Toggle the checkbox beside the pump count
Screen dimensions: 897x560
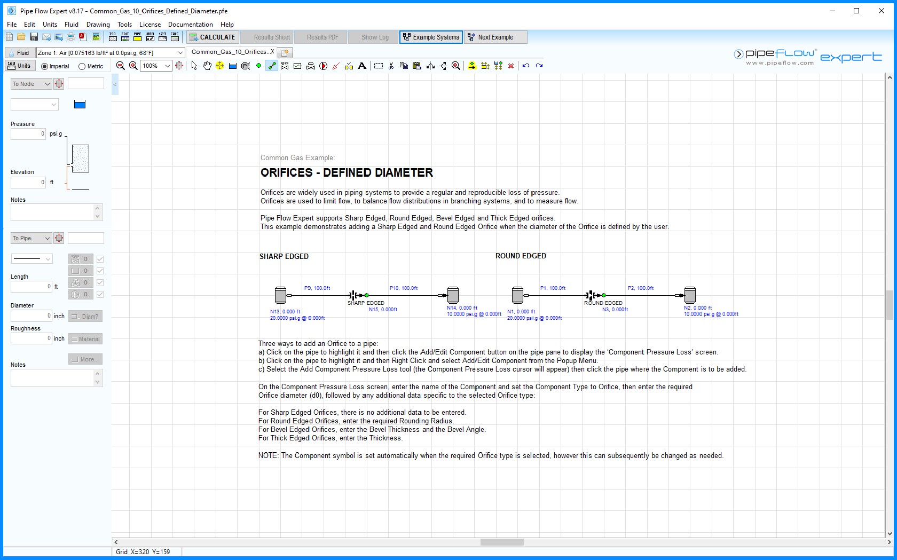pyautogui.click(x=100, y=294)
